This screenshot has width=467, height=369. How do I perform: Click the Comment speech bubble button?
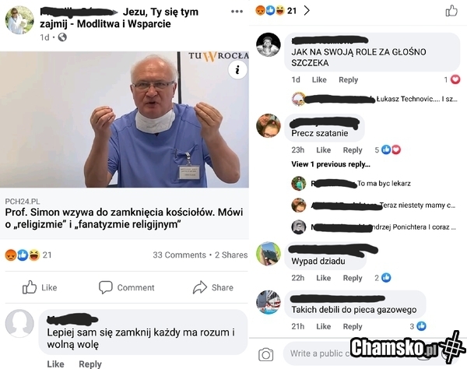127,287
